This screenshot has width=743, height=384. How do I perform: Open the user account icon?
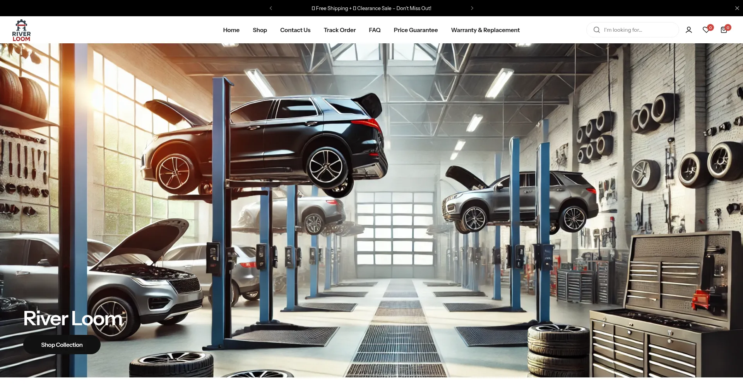tap(689, 30)
